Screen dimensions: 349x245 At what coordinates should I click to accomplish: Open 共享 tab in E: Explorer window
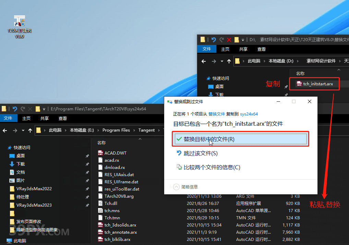(44, 118)
